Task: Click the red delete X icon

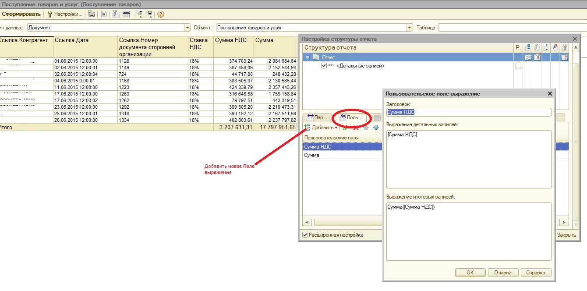Action: (x=356, y=128)
